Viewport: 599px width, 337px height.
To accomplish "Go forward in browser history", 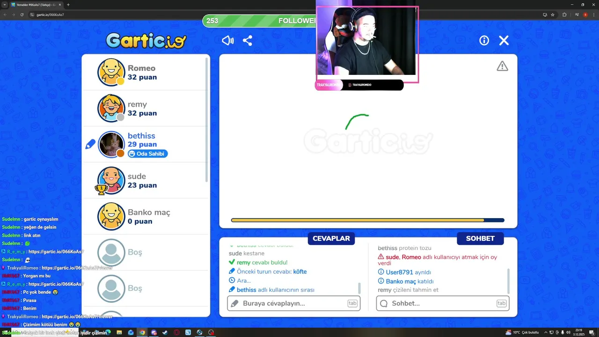I will point(13,15).
